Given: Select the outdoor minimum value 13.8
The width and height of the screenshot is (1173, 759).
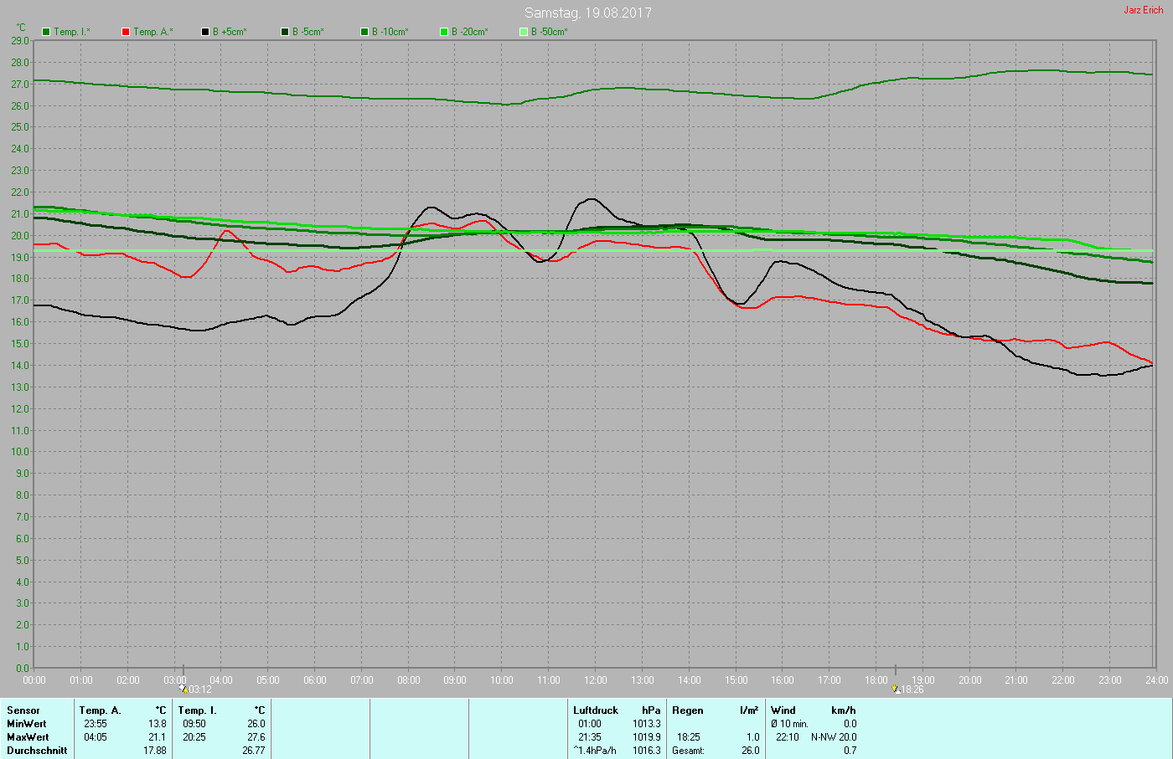Looking at the screenshot, I should 158,724.
